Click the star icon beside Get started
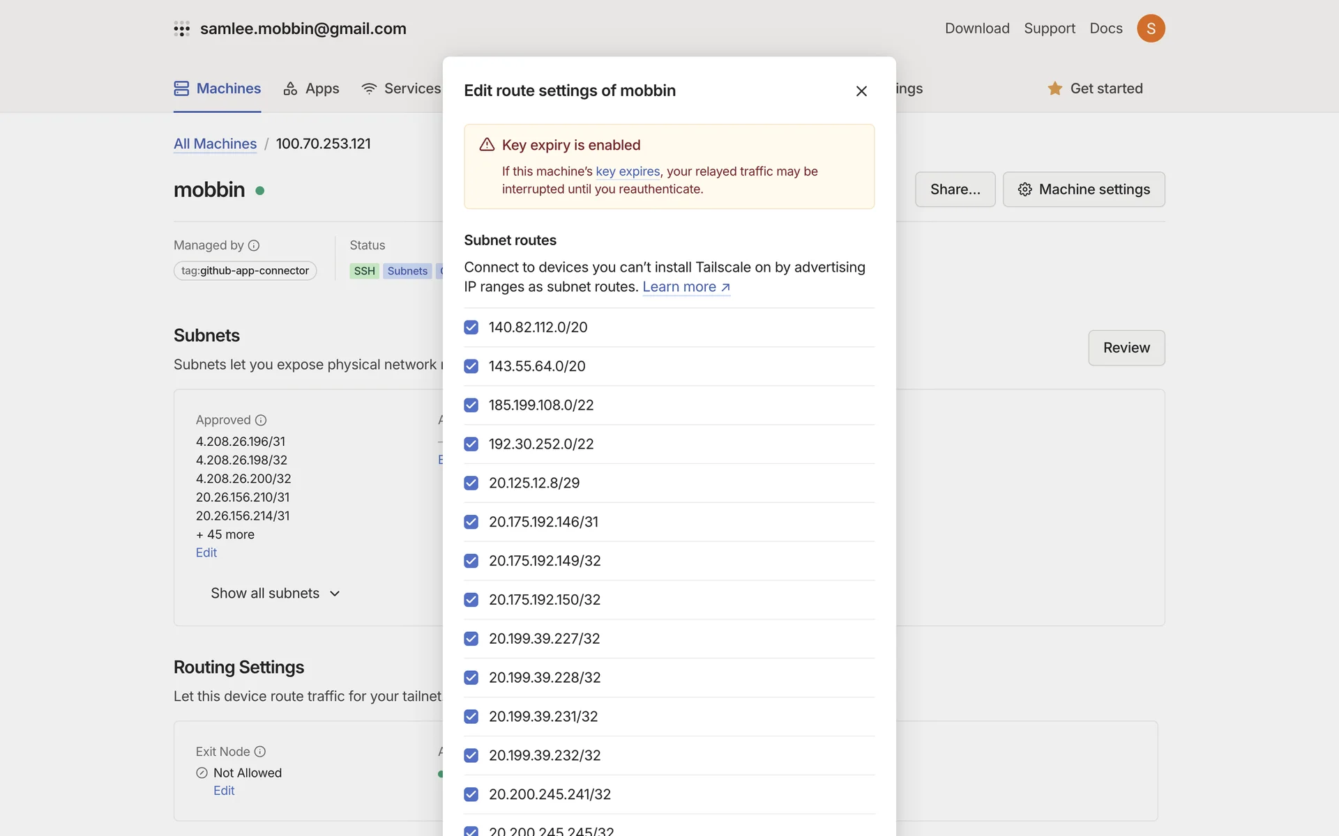Screen dimensions: 1339x836 coord(1054,88)
